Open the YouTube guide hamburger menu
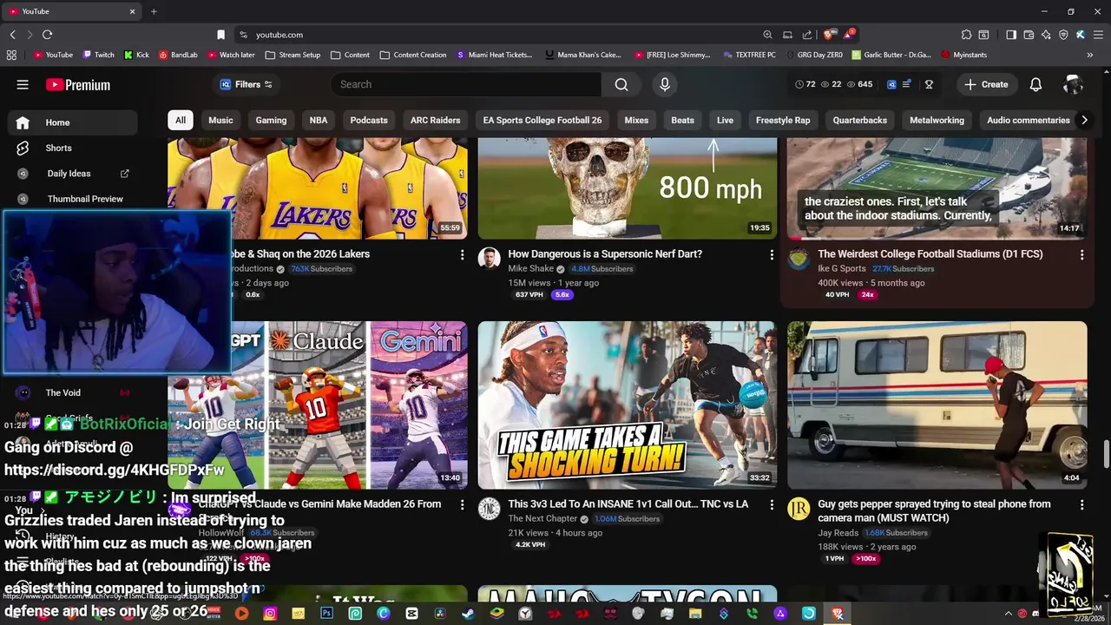The image size is (1111, 625). point(23,84)
